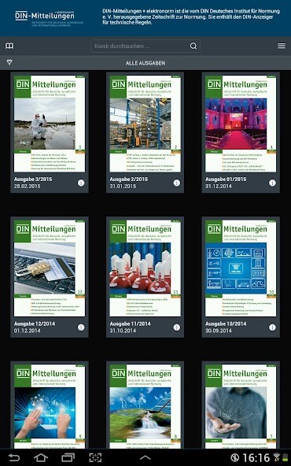Click the date 31.01.2015

click(x=123, y=186)
